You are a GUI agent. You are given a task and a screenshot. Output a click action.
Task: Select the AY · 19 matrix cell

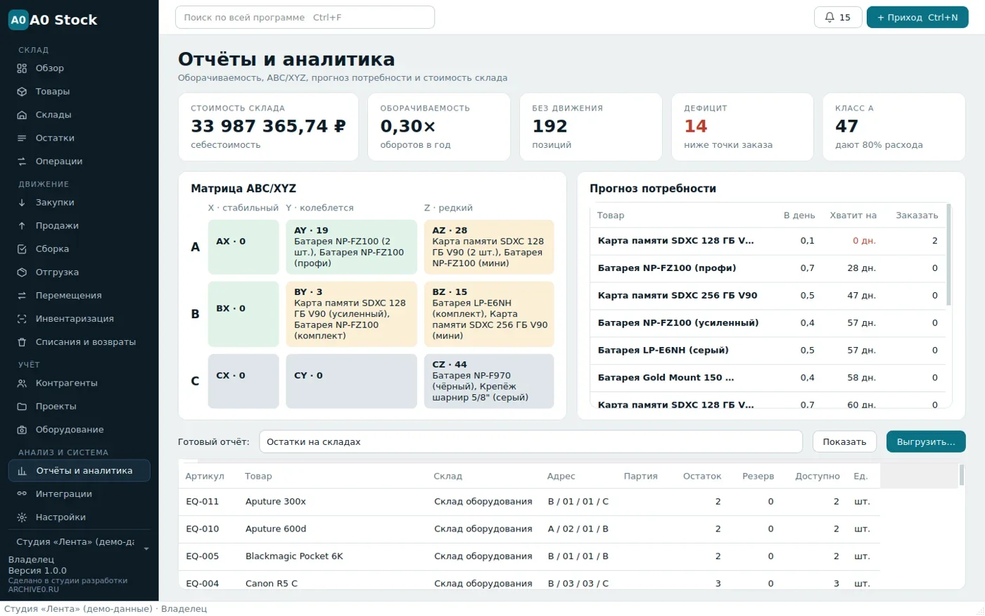coord(352,247)
